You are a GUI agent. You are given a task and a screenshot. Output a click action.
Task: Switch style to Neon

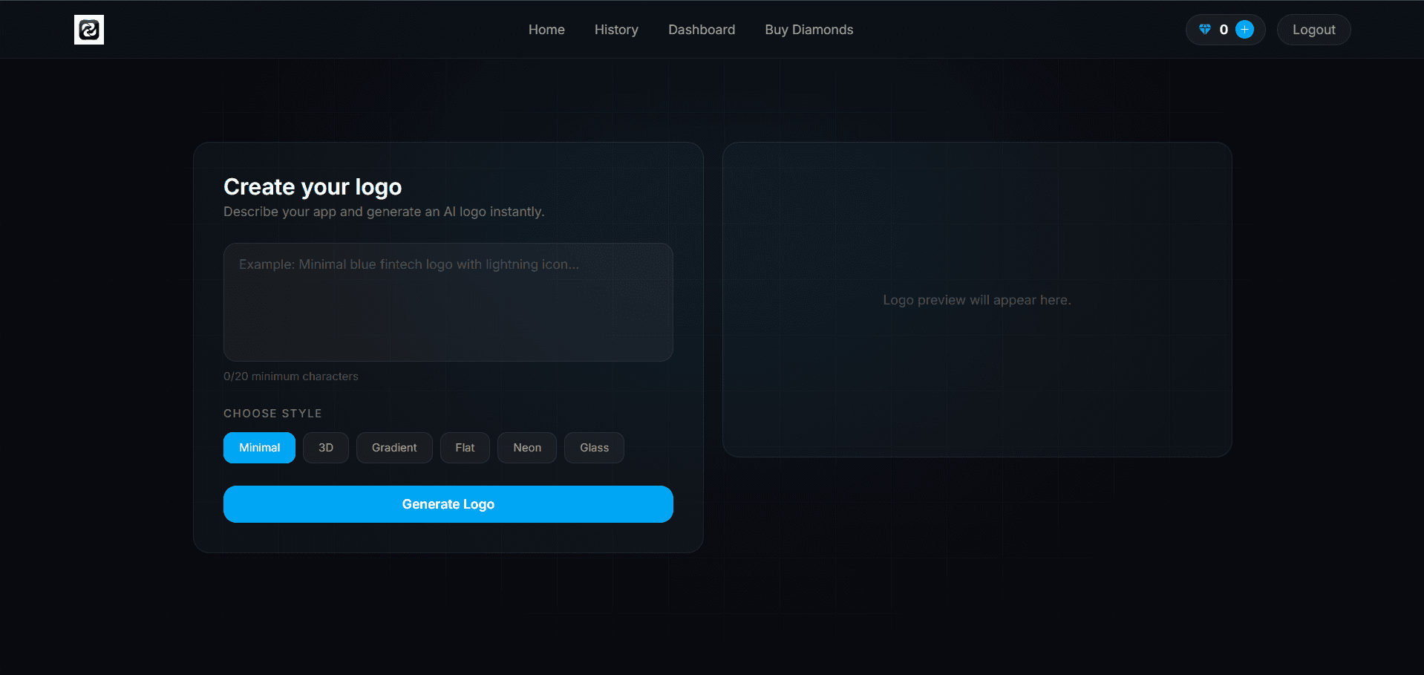pyautogui.click(x=526, y=448)
